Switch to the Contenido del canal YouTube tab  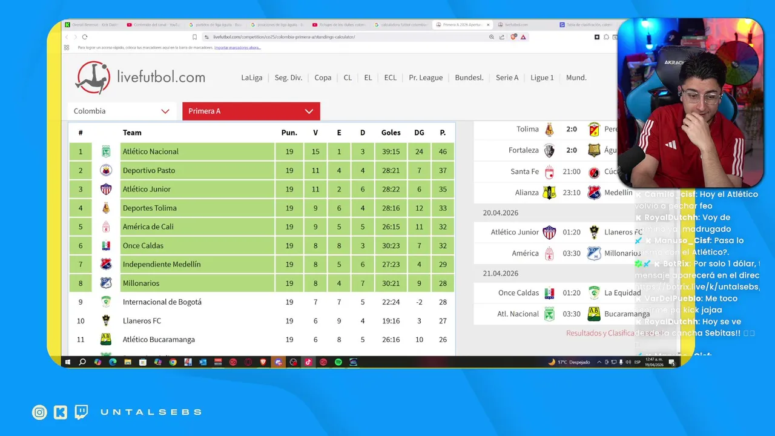154,25
